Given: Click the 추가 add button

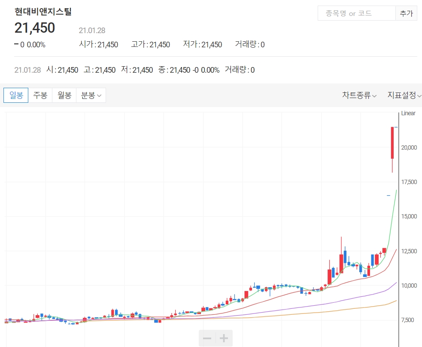Looking at the screenshot, I should pos(406,13).
